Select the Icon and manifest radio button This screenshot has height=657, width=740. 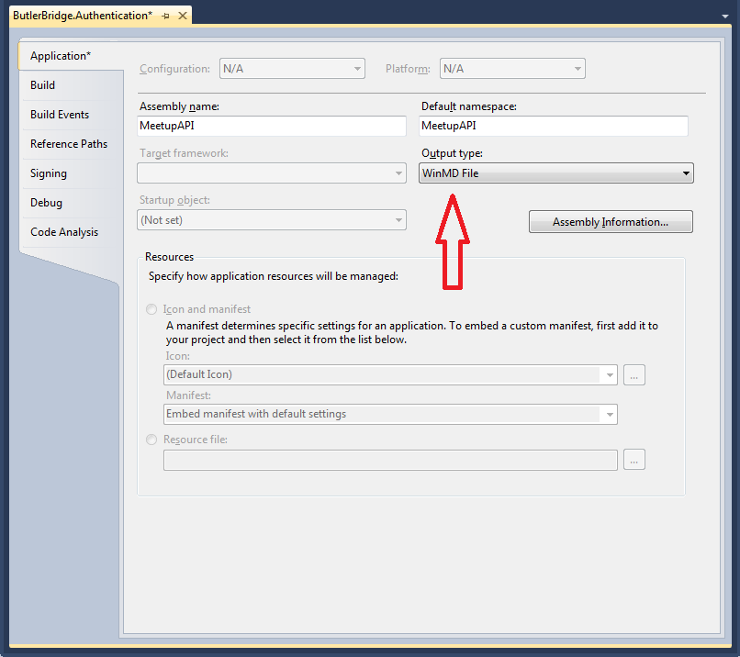click(151, 309)
